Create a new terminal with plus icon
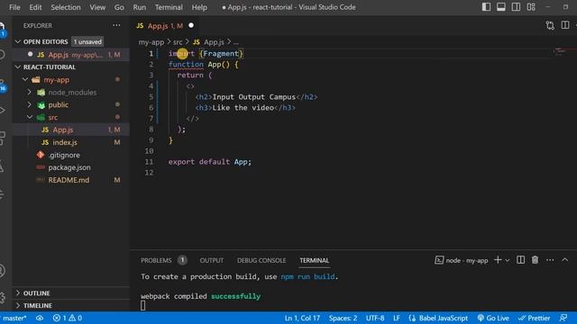 [498, 260]
